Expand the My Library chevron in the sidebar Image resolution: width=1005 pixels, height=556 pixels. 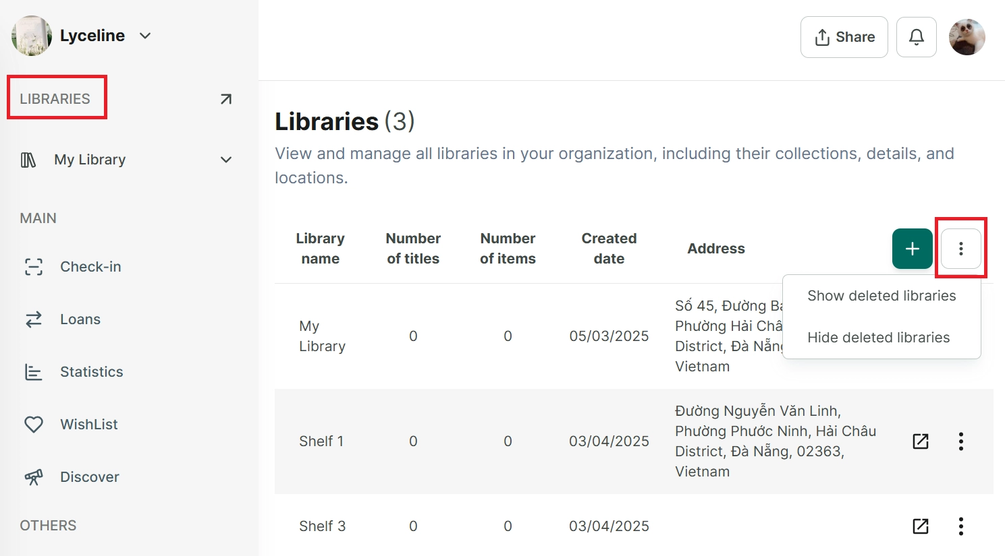coord(226,160)
